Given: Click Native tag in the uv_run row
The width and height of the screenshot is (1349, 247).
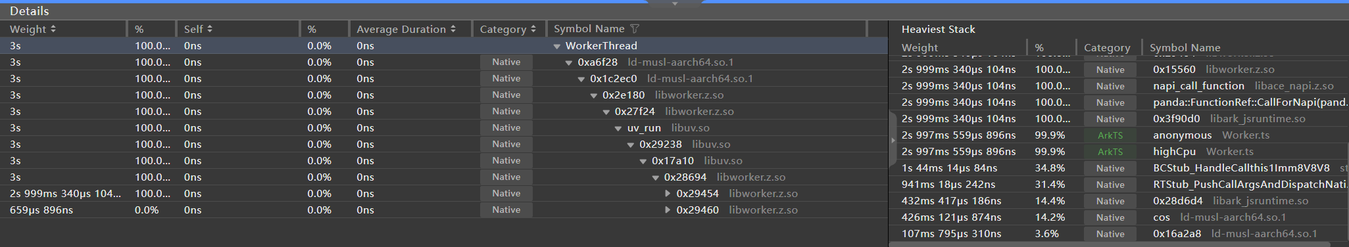Looking at the screenshot, I should pos(506,128).
